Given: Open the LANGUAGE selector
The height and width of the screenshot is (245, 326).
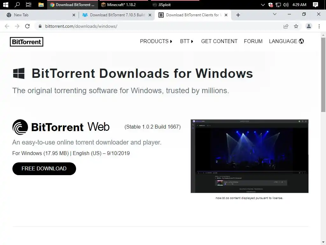Looking at the screenshot, I should tap(286, 41).
